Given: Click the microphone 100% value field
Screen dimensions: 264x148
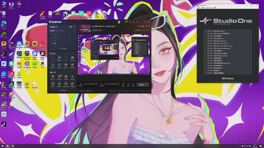Looking at the screenshot, I should pyautogui.click(x=96, y=84).
